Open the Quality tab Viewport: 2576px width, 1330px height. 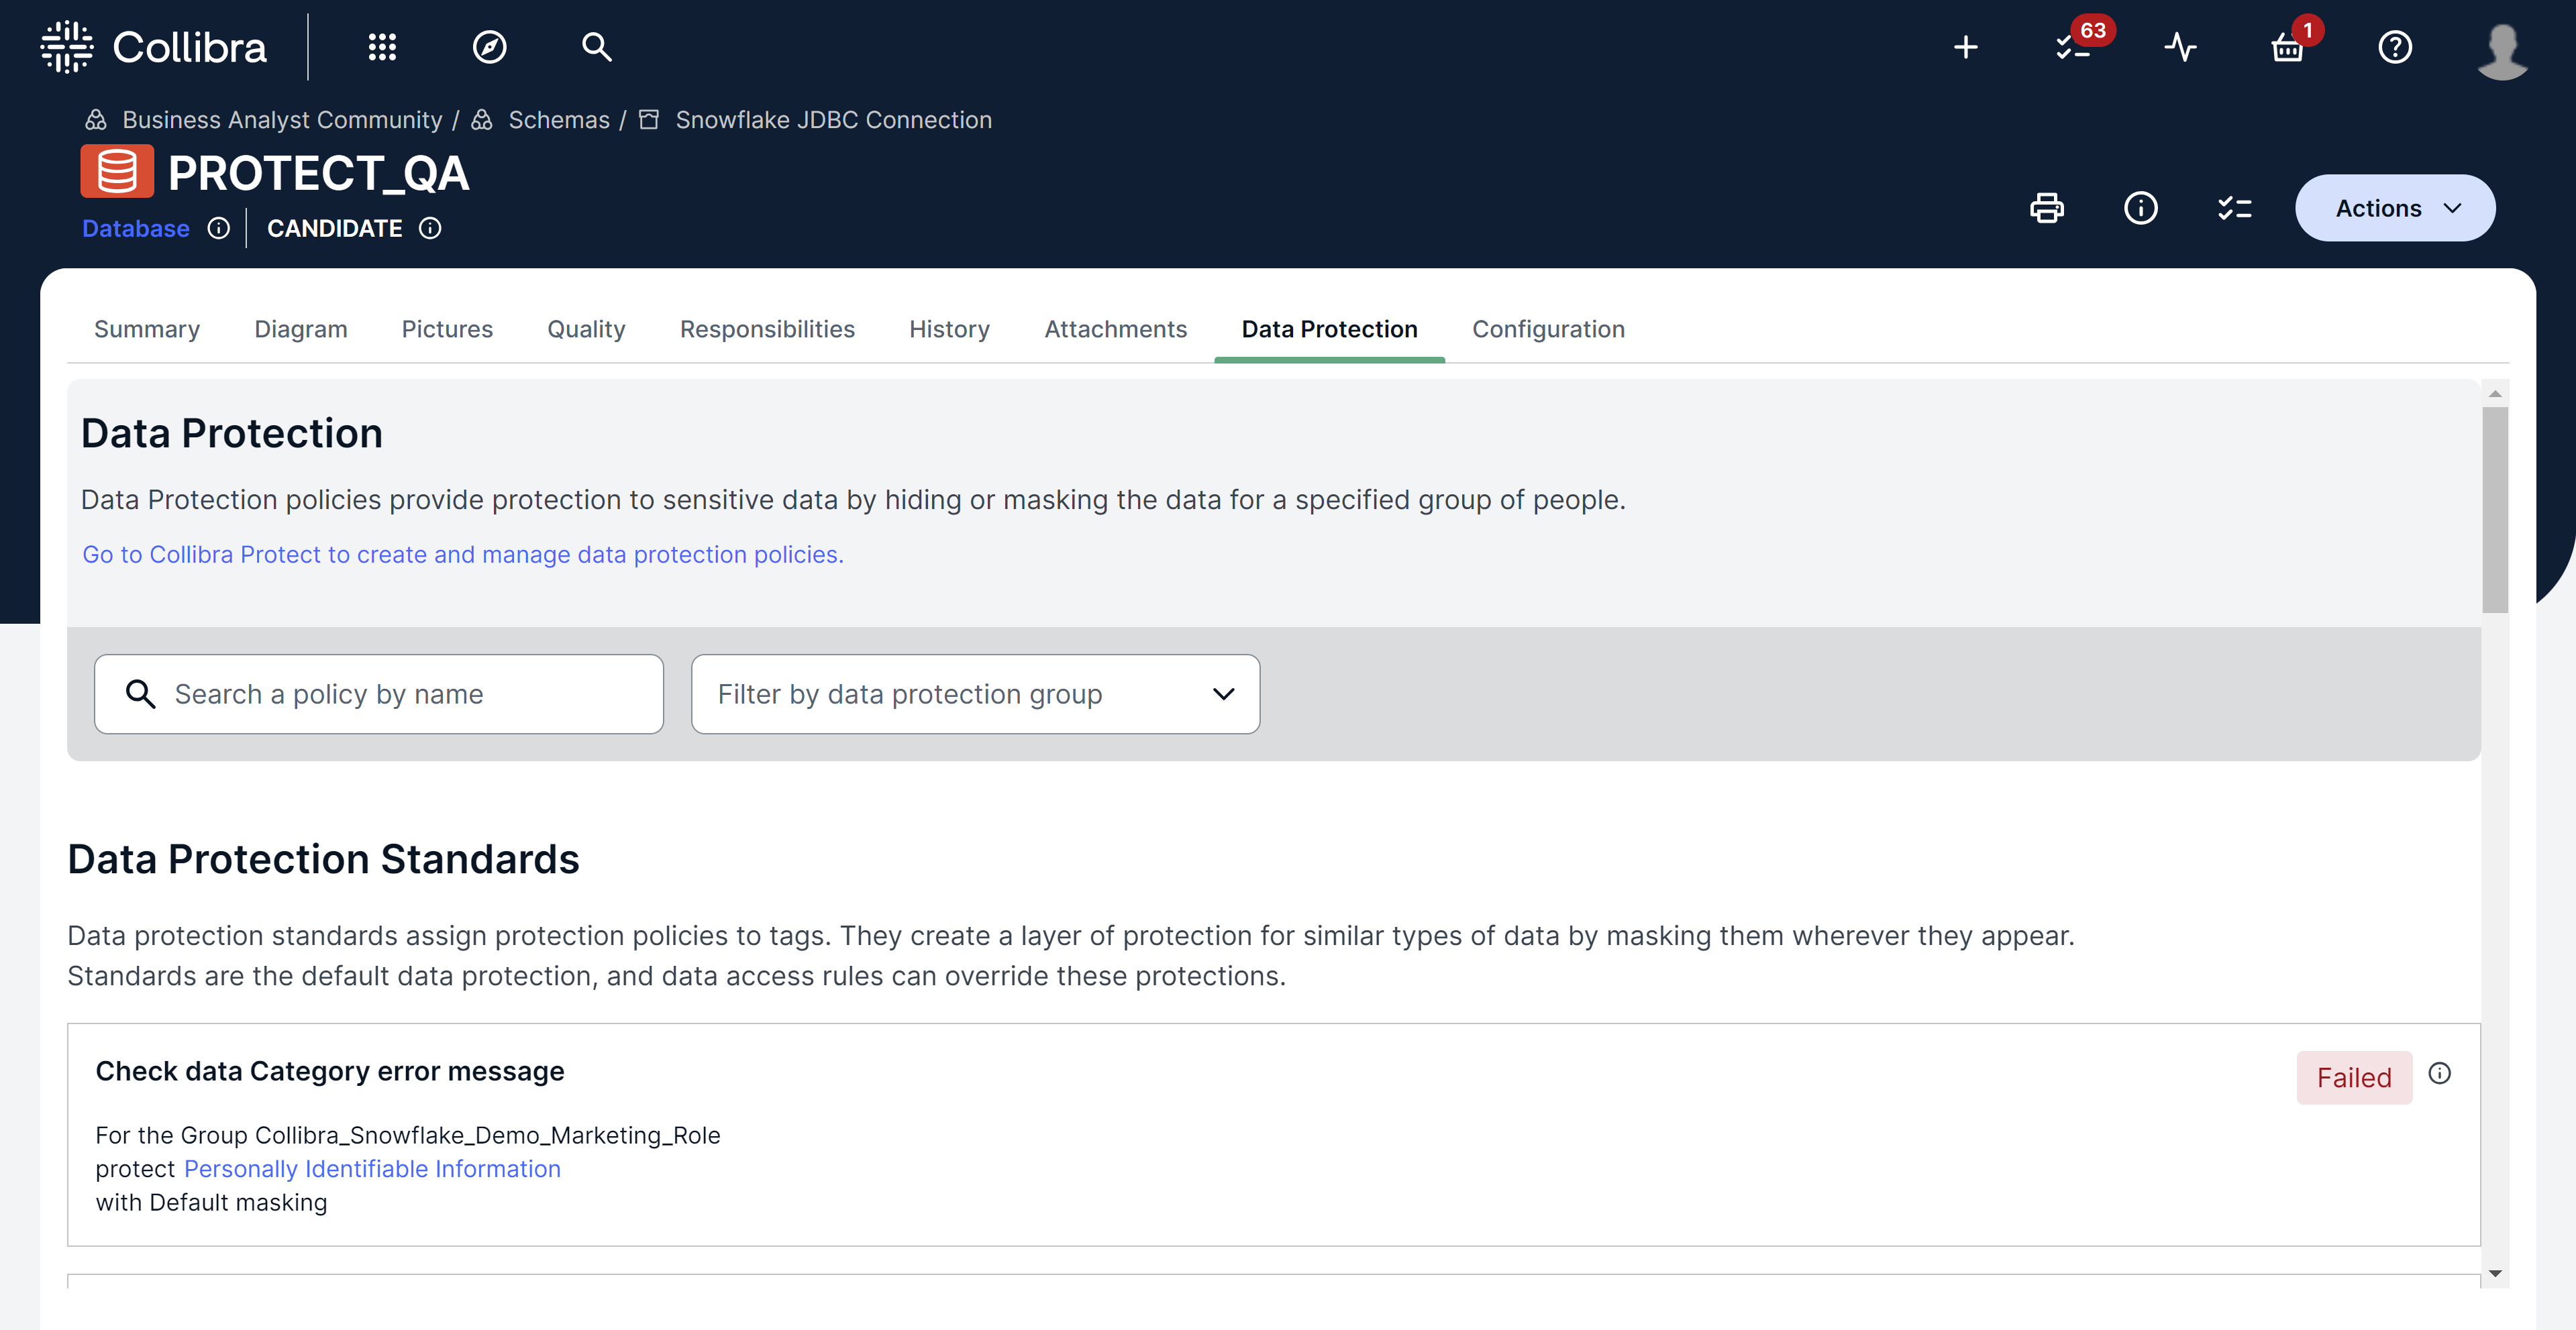586,330
